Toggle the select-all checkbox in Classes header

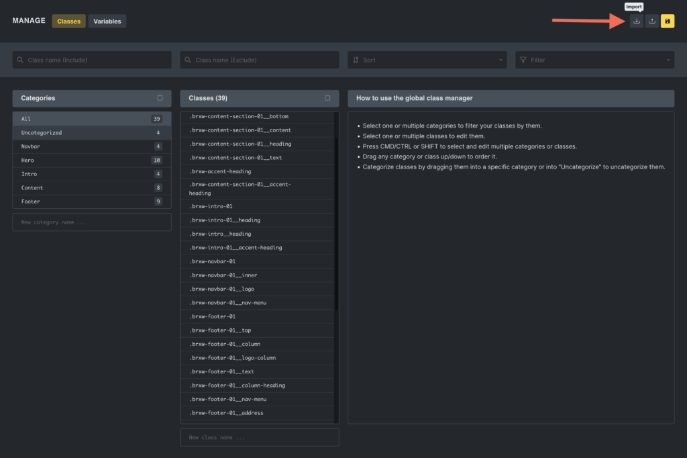pos(327,98)
